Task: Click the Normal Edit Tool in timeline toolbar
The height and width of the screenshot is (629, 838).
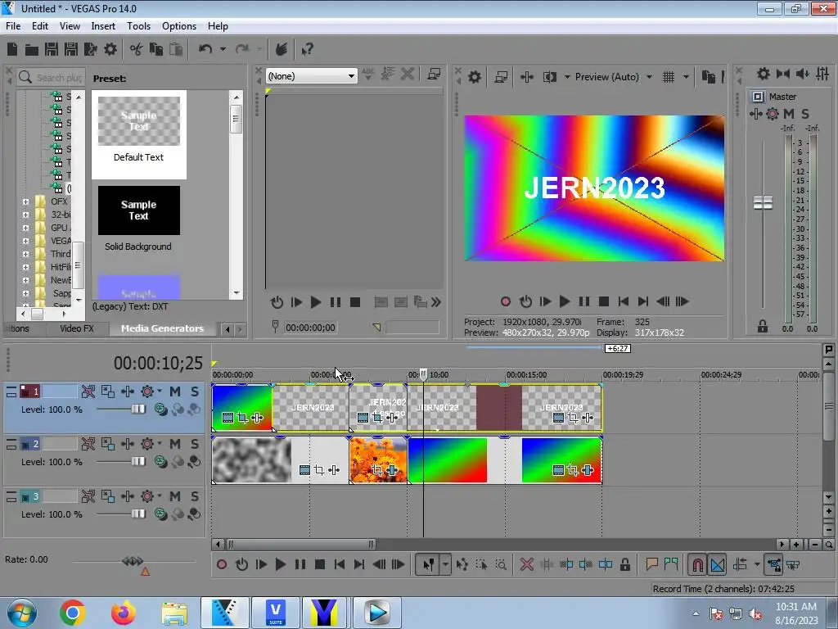Action: click(x=429, y=565)
